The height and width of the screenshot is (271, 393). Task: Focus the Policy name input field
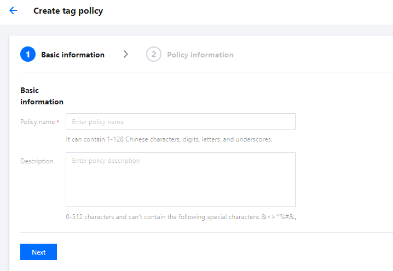(x=181, y=121)
